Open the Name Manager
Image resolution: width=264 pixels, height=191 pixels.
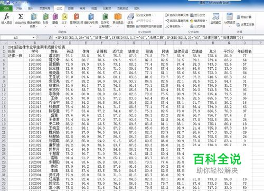pos(130,20)
